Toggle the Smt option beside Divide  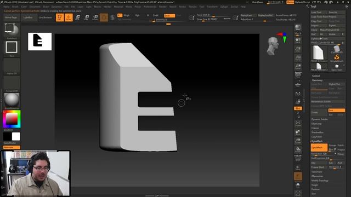[336, 111]
